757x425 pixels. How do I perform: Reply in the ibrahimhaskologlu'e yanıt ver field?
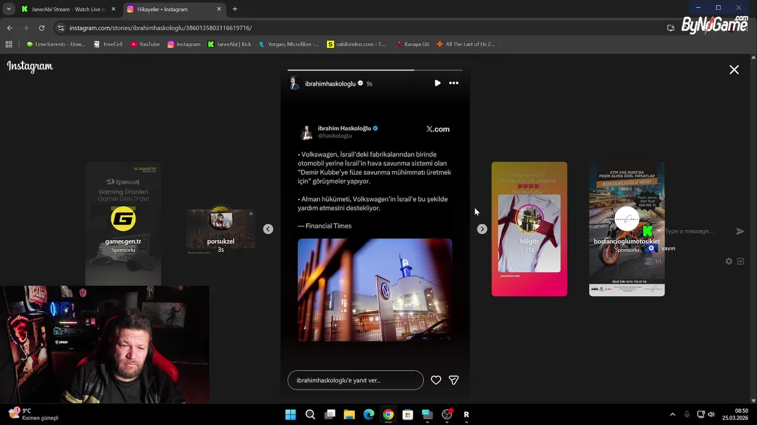point(355,380)
